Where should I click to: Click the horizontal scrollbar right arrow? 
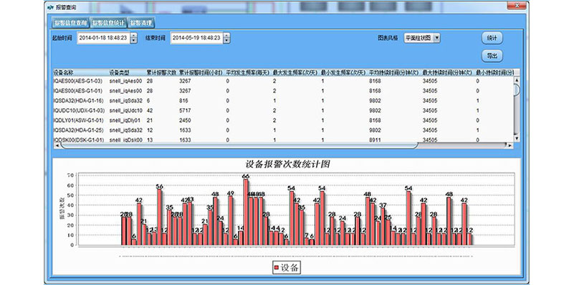[x=510, y=145]
